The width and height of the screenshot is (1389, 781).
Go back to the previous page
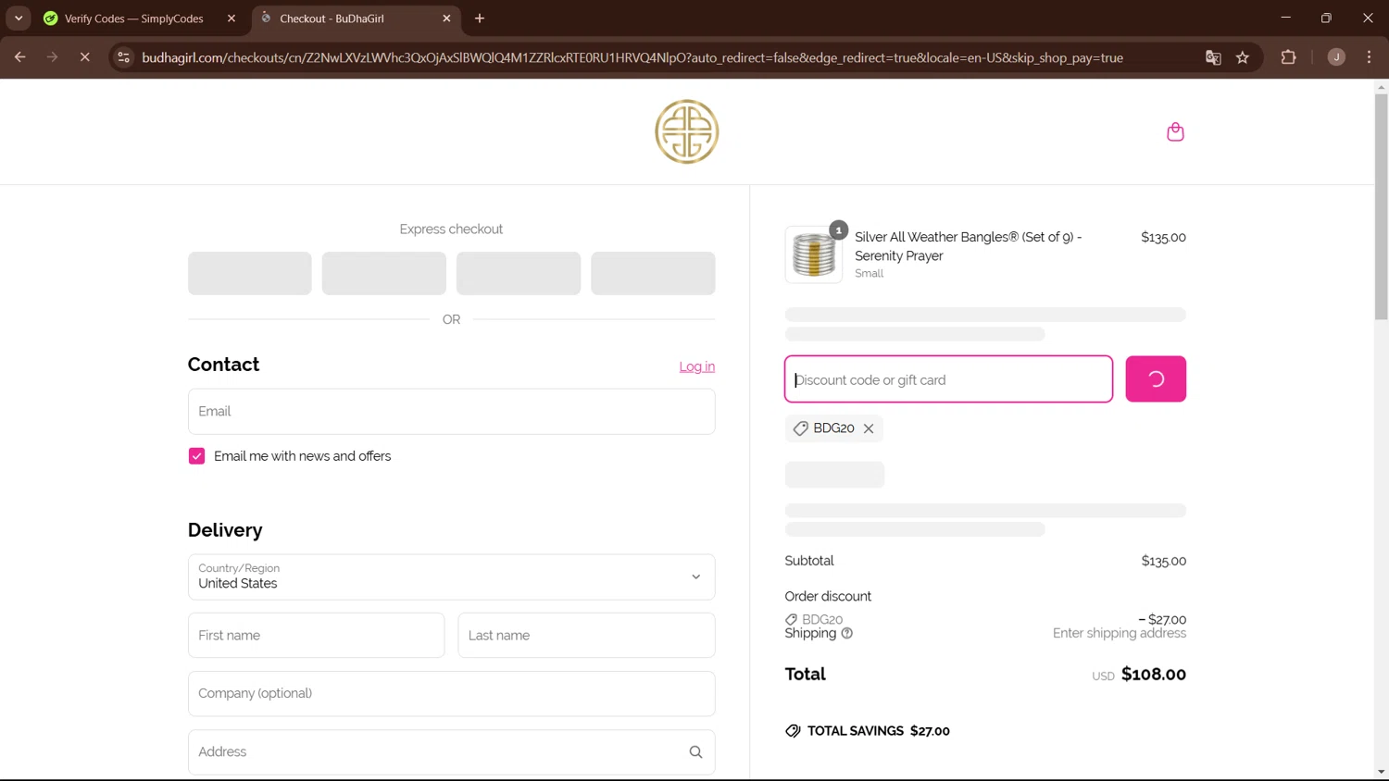(19, 57)
